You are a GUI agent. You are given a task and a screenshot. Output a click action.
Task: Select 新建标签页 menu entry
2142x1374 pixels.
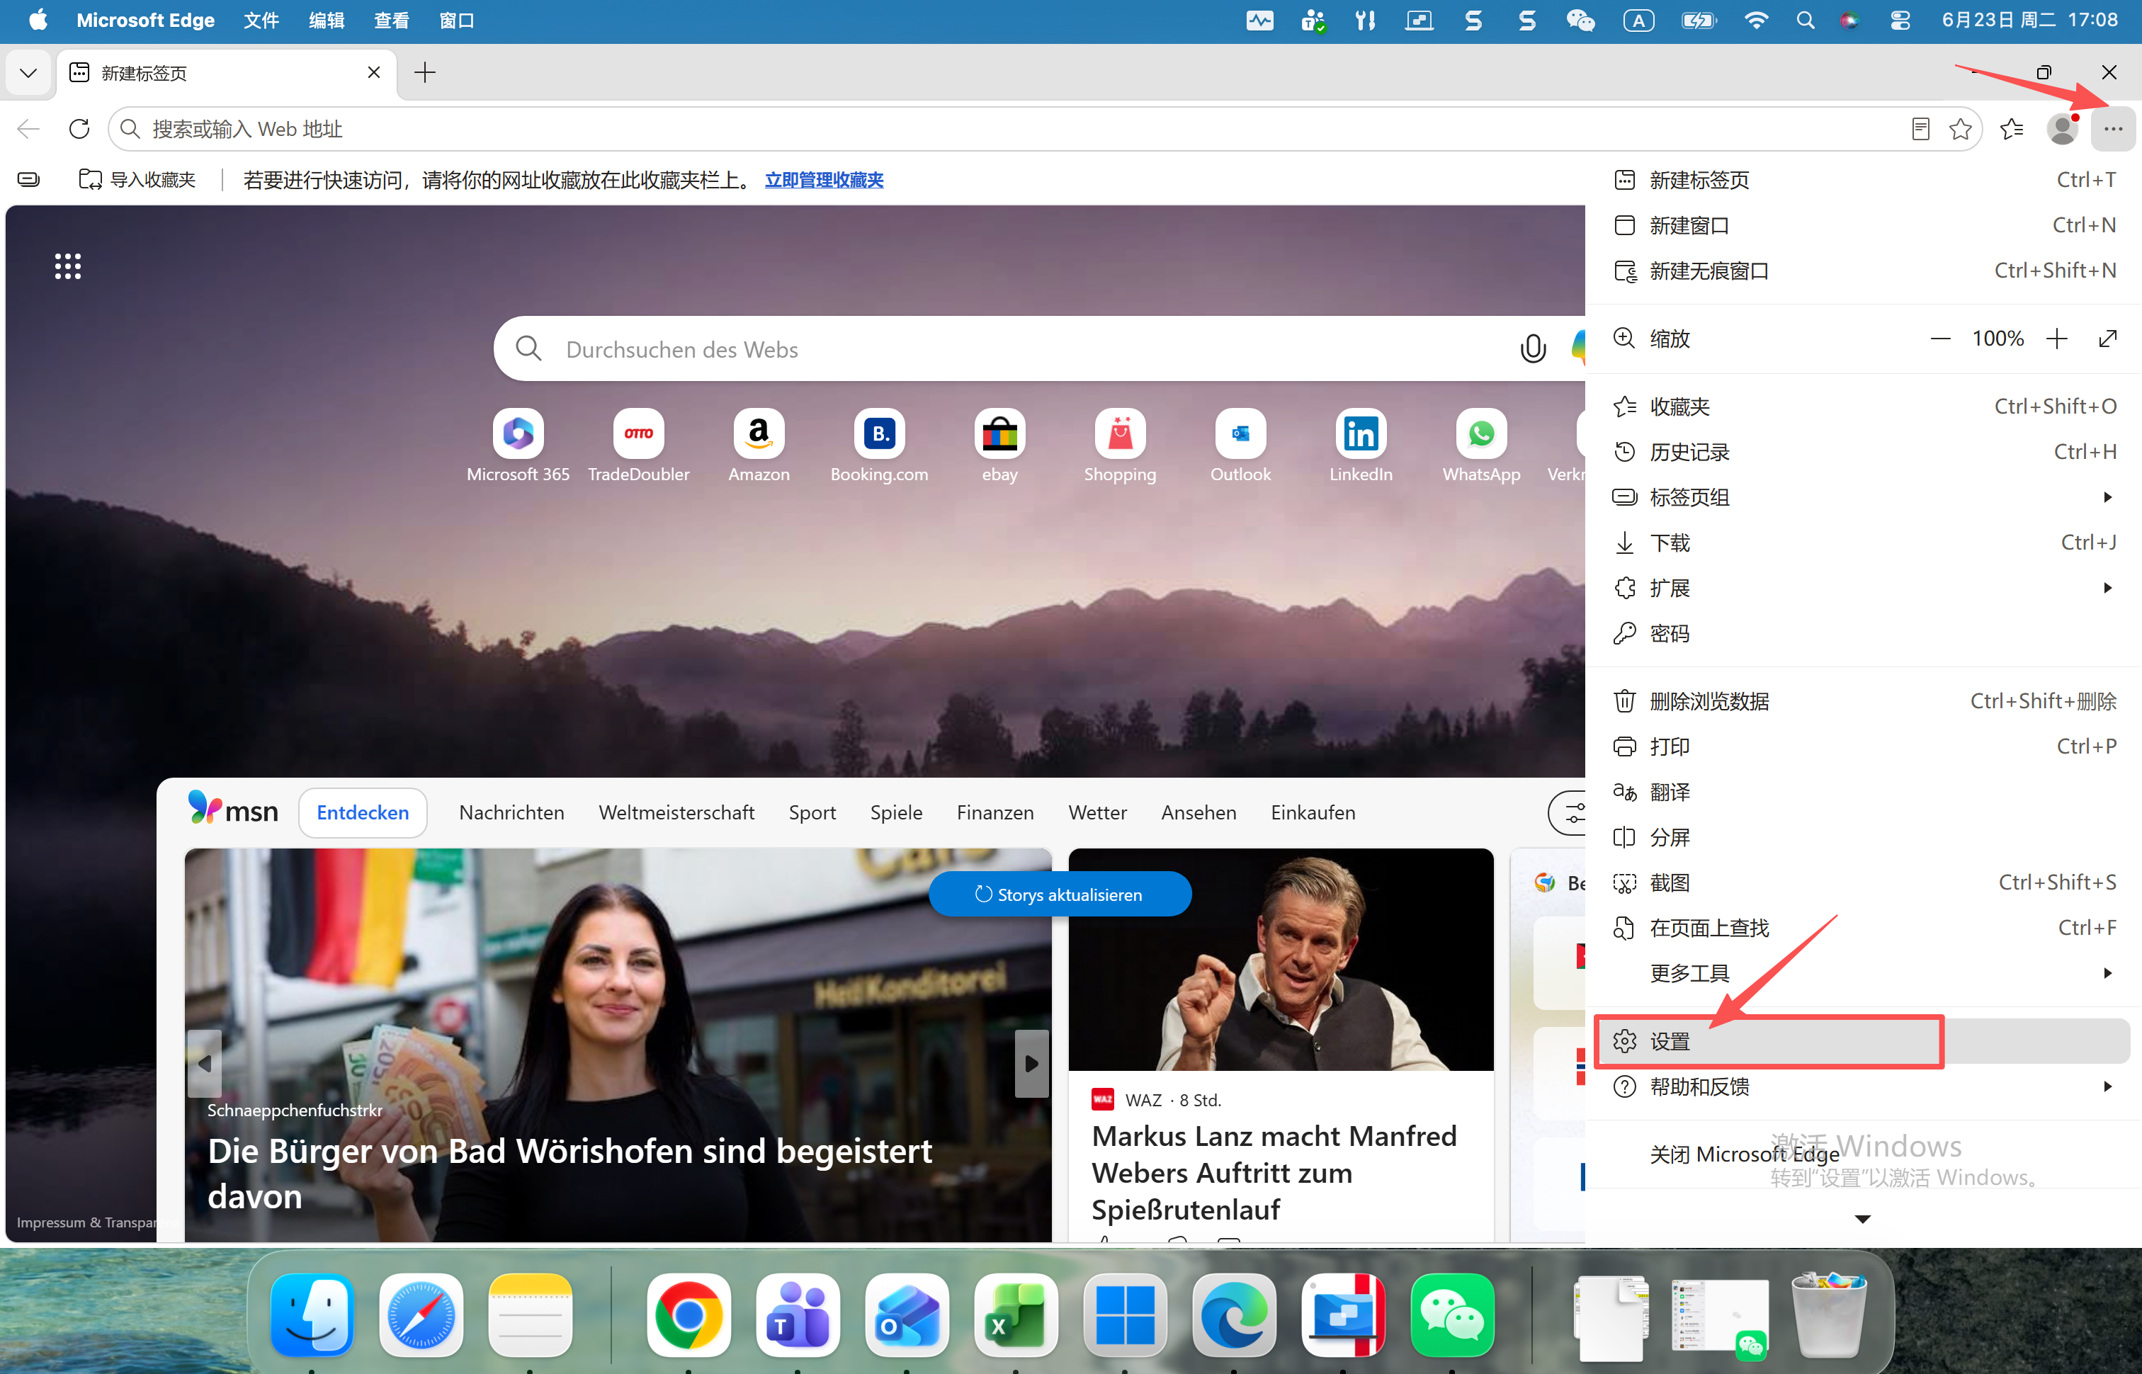(1863, 180)
